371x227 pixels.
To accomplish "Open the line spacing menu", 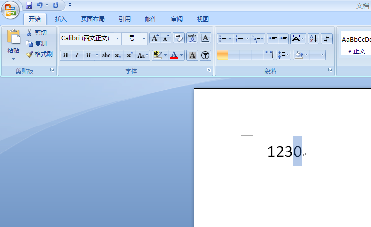I will point(283,55).
